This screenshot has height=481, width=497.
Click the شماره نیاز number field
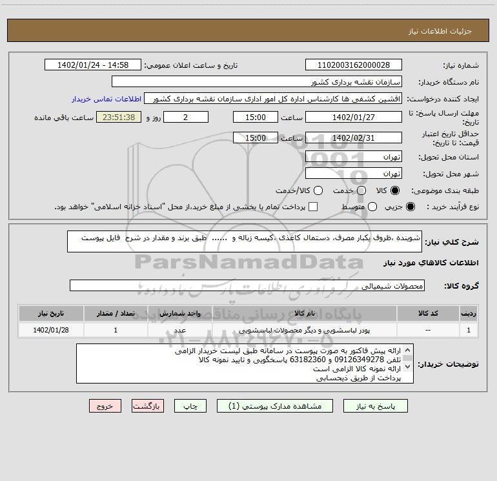(354, 65)
